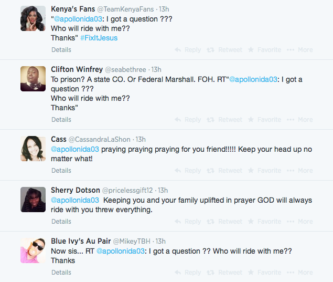Retweet Kenya's Fans tweet

225,50
